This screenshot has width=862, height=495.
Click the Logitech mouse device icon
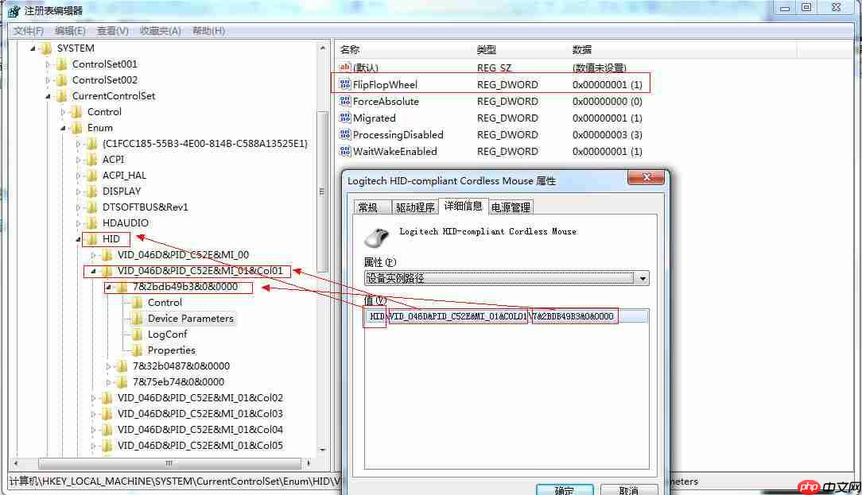point(377,238)
